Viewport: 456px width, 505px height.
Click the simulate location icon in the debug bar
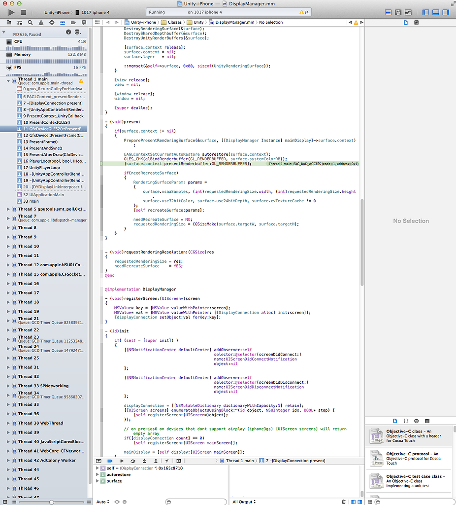coord(166,461)
